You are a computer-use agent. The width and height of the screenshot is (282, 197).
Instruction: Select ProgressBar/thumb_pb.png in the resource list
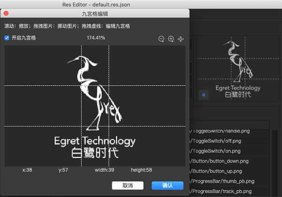(x=223, y=181)
